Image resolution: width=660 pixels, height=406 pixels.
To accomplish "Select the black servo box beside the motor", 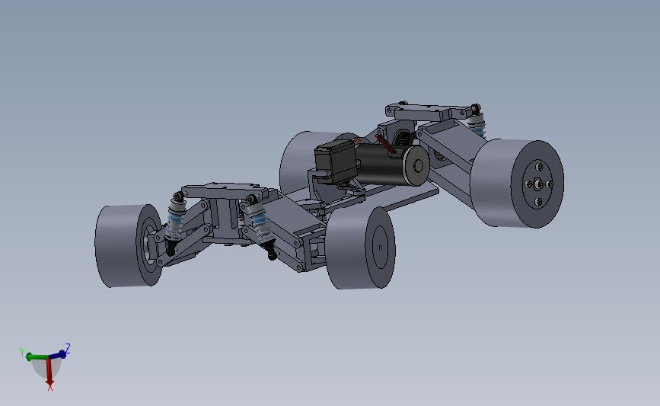I will (336, 161).
